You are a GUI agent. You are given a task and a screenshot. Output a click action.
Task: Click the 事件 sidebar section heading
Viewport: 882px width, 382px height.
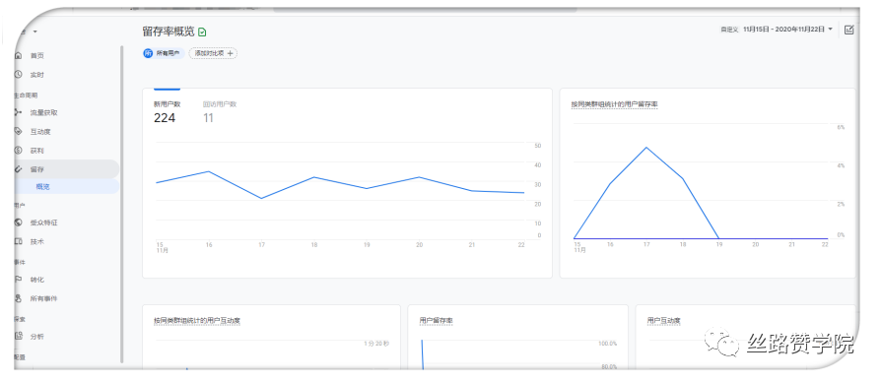click(x=20, y=262)
